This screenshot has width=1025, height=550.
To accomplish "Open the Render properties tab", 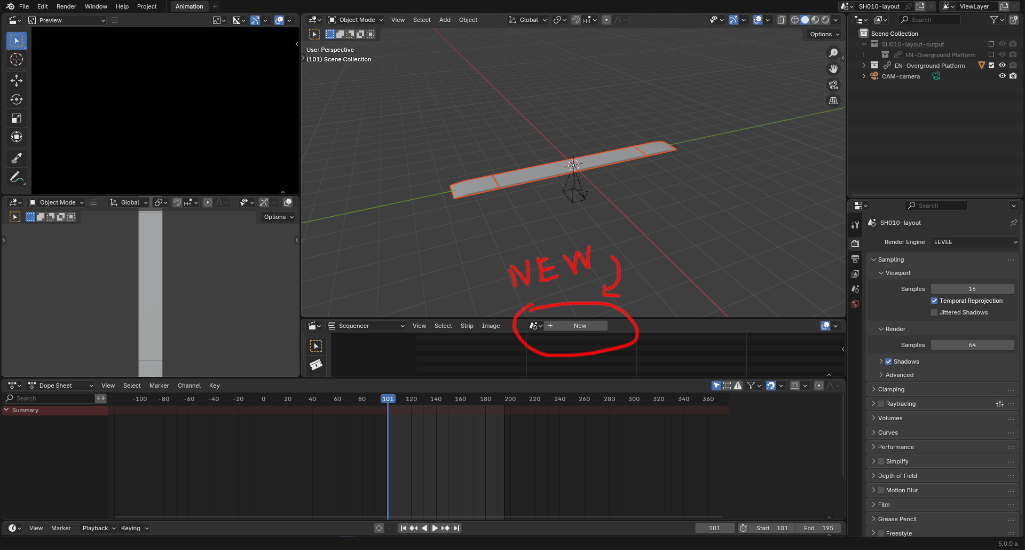I will 855,244.
